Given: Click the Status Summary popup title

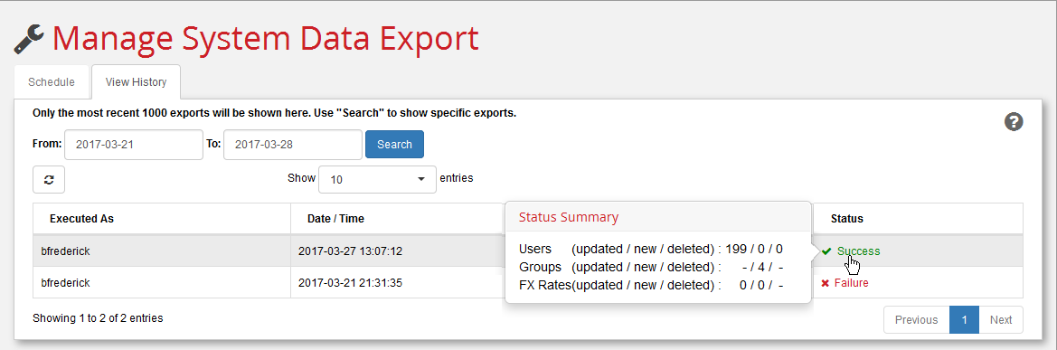Looking at the screenshot, I should click(x=568, y=217).
